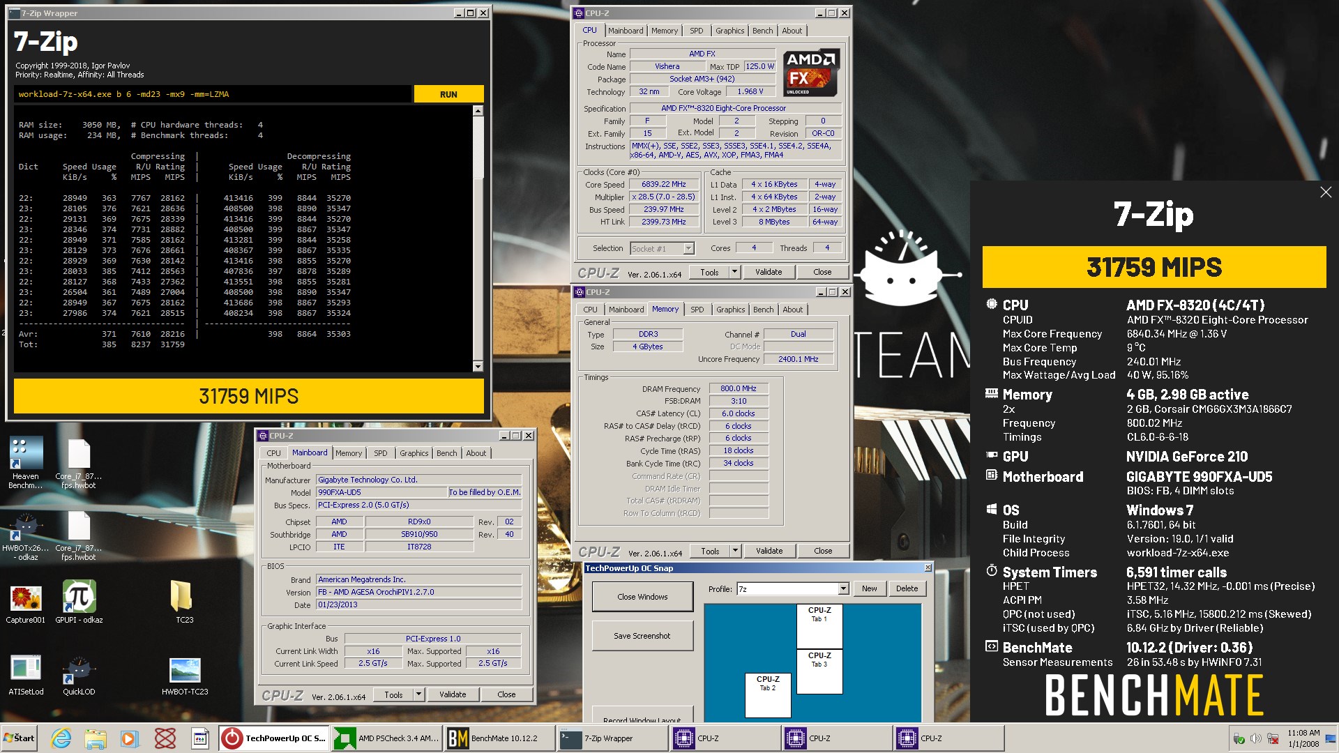
Task: Expand Tools dropdown arrow in CPU-Z Memory window
Action: 735,551
